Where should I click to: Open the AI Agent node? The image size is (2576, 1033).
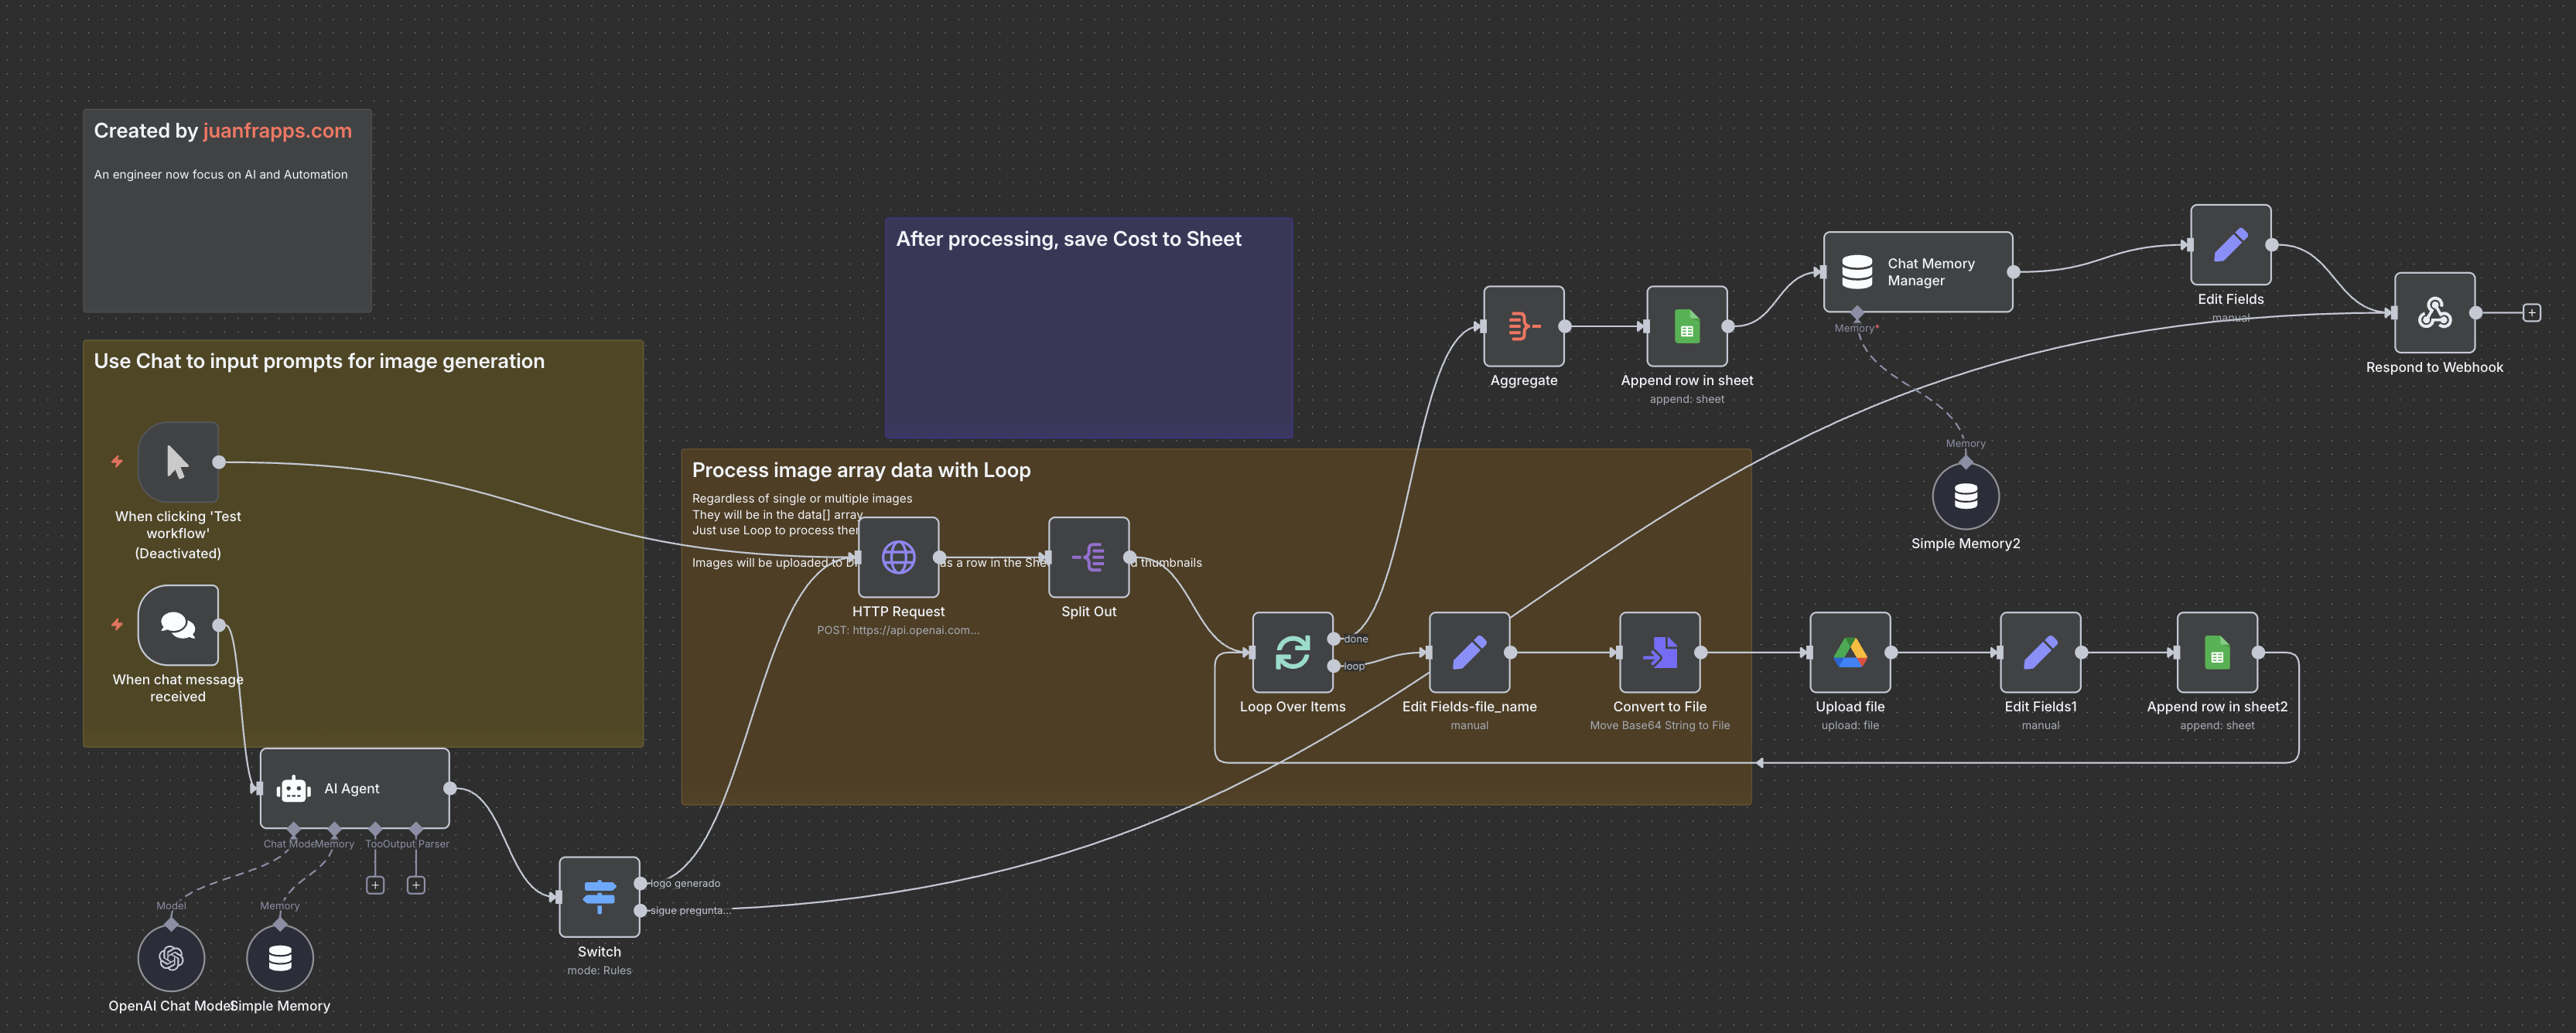(x=354, y=788)
